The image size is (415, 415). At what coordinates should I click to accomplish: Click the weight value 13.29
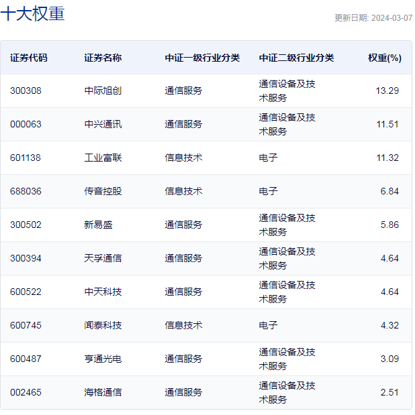pyautogui.click(x=387, y=91)
